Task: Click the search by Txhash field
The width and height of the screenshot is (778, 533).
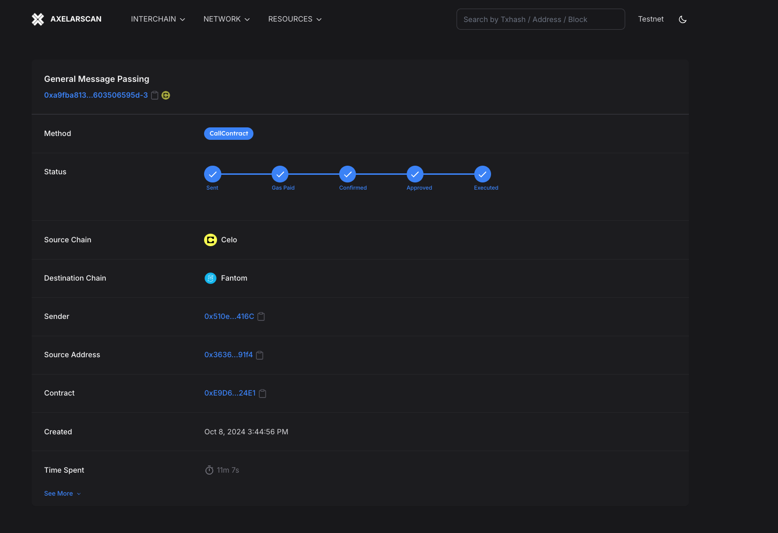Action: (x=540, y=19)
